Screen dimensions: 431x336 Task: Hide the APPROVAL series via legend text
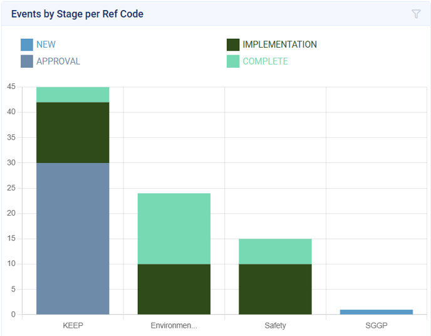tap(58, 61)
